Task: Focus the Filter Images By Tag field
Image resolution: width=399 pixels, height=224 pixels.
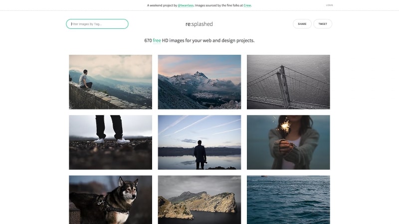Action: (x=97, y=24)
